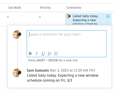Viewport: 114px width, 93px height.
Task: Open the empty Priority cell
Action: pos(40,17)
